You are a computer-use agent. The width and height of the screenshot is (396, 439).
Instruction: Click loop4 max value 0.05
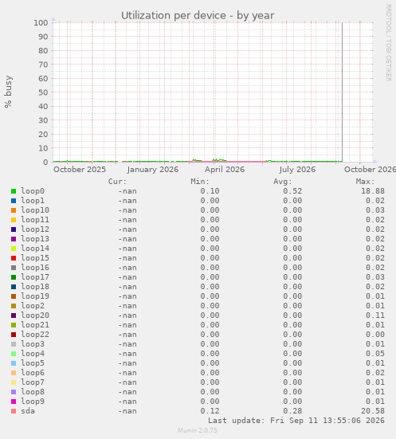pyautogui.click(x=375, y=354)
